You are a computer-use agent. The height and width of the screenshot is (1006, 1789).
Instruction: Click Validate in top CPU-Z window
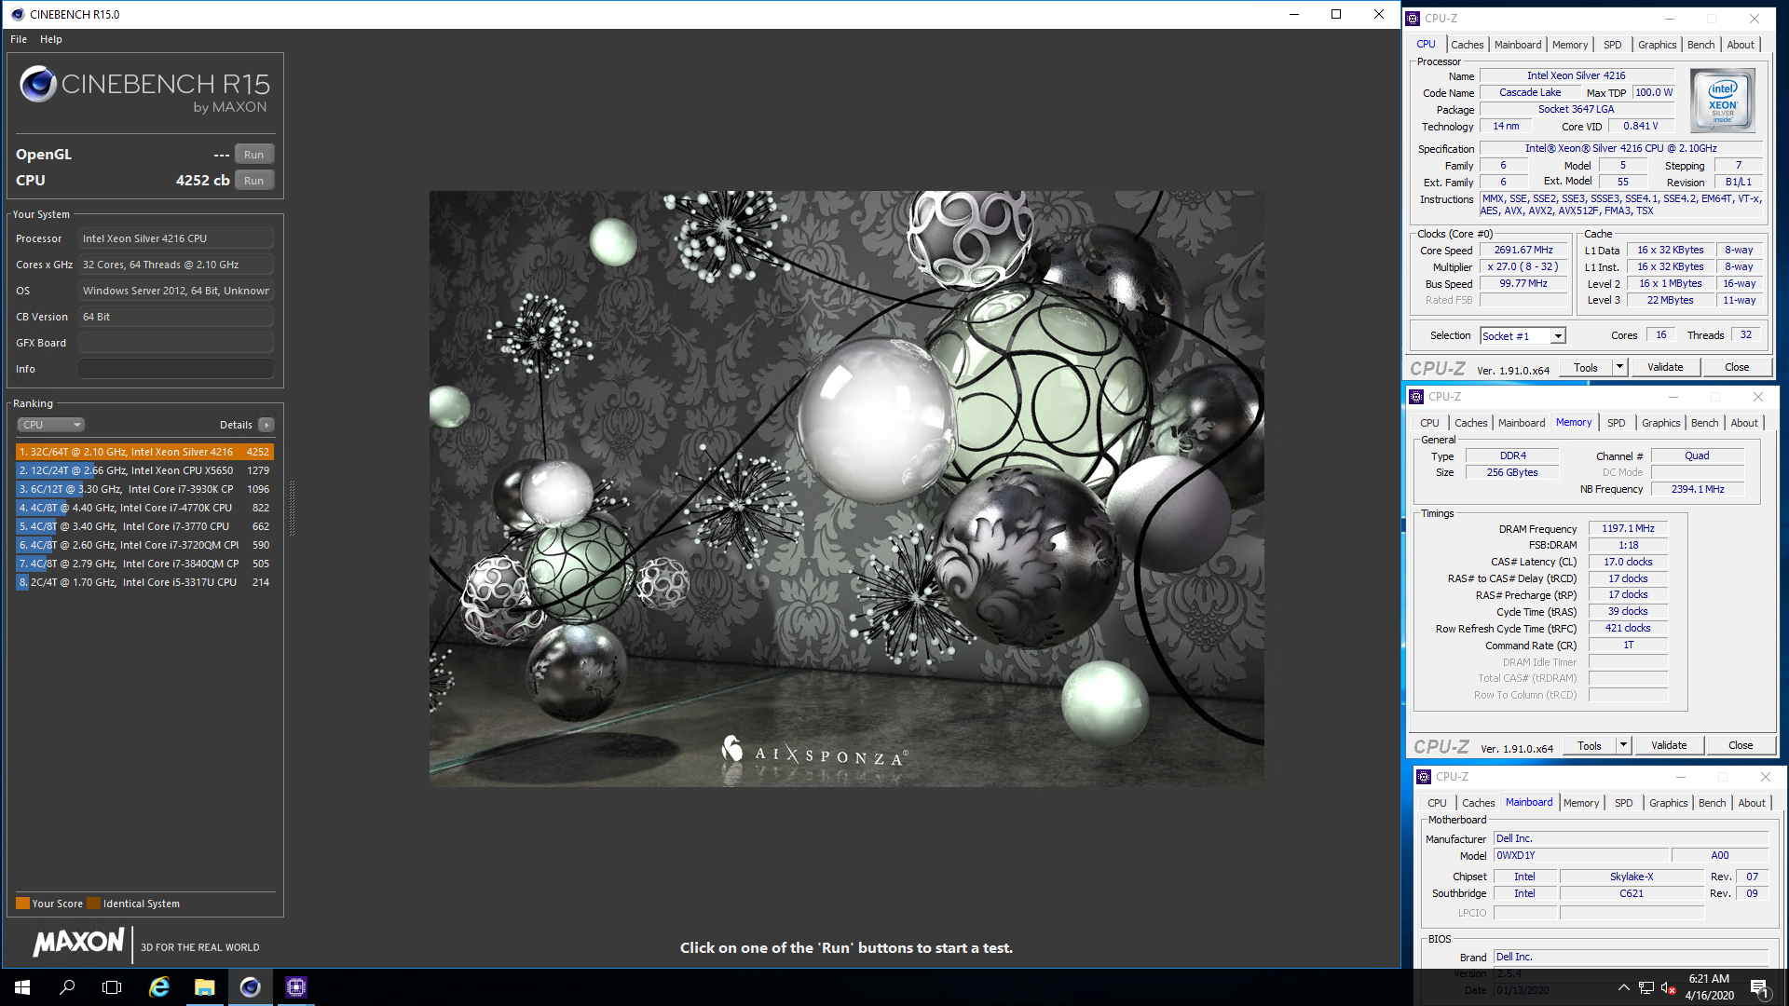pos(1665,367)
